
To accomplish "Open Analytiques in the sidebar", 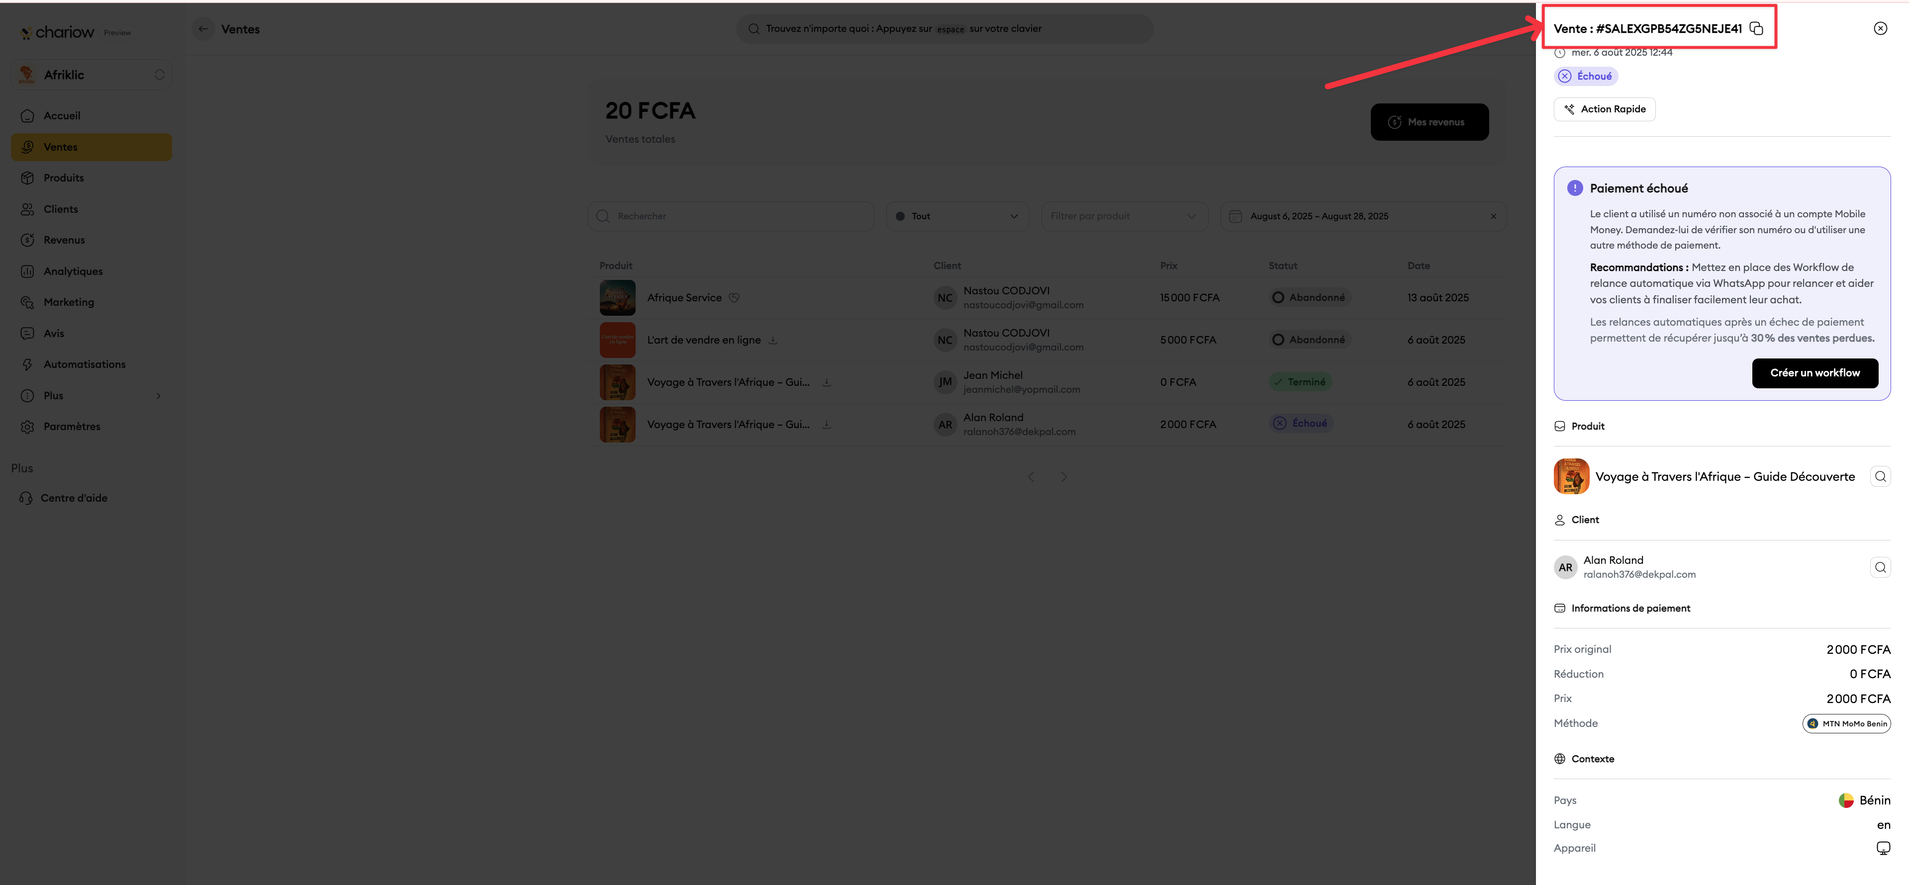I will (x=91, y=271).
